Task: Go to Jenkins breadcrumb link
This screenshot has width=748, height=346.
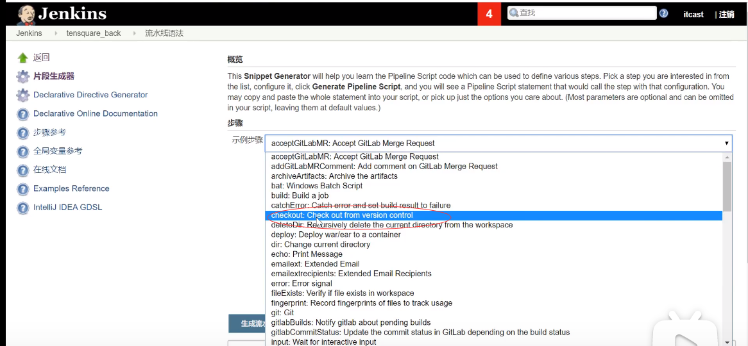Action: point(29,33)
